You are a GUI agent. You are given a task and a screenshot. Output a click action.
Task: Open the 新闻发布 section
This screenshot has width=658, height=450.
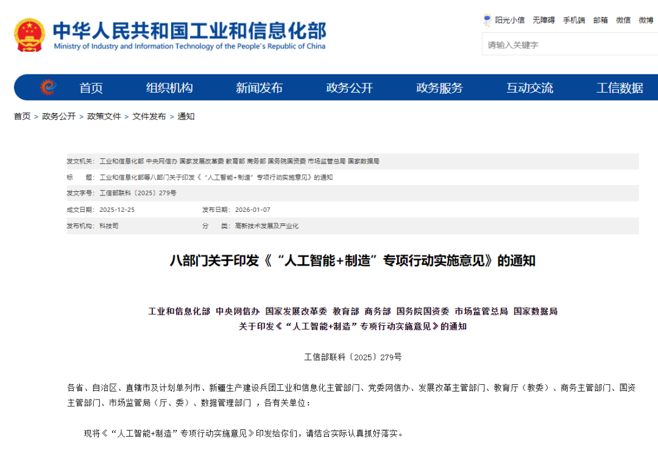(x=260, y=87)
